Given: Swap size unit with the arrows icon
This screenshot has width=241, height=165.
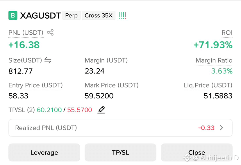Looking at the screenshot, I should tap(48, 60).
